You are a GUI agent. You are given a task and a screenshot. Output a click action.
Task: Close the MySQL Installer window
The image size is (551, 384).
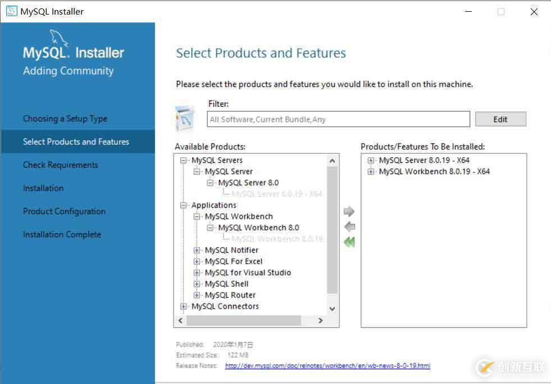coord(534,12)
